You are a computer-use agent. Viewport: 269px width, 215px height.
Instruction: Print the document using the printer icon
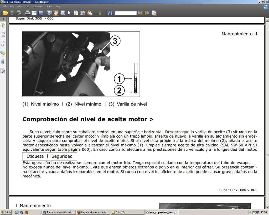coord(27,13)
